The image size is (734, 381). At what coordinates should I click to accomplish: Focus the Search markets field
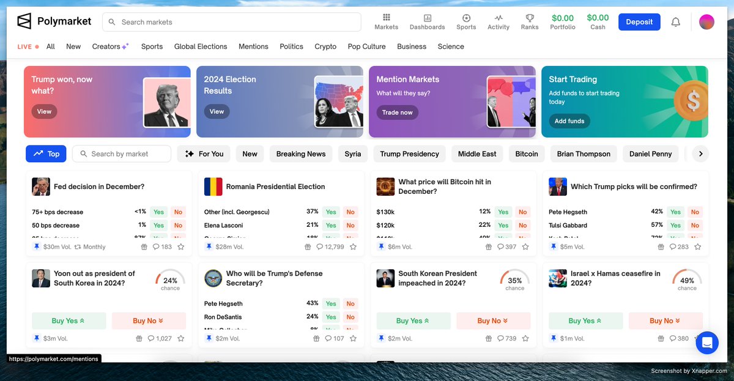pos(232,22)
